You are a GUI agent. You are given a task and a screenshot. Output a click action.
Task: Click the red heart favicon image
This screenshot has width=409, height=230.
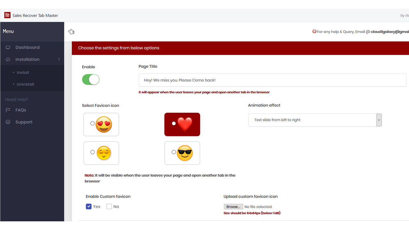point(185,125)
